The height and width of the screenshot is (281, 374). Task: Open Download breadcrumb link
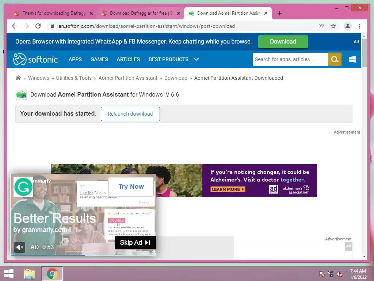[176, 78]
